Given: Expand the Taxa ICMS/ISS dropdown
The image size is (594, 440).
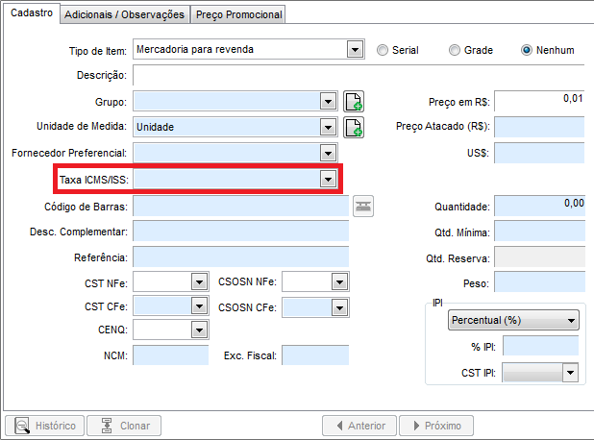Looking at the screenshot, I should pos(328,179).
